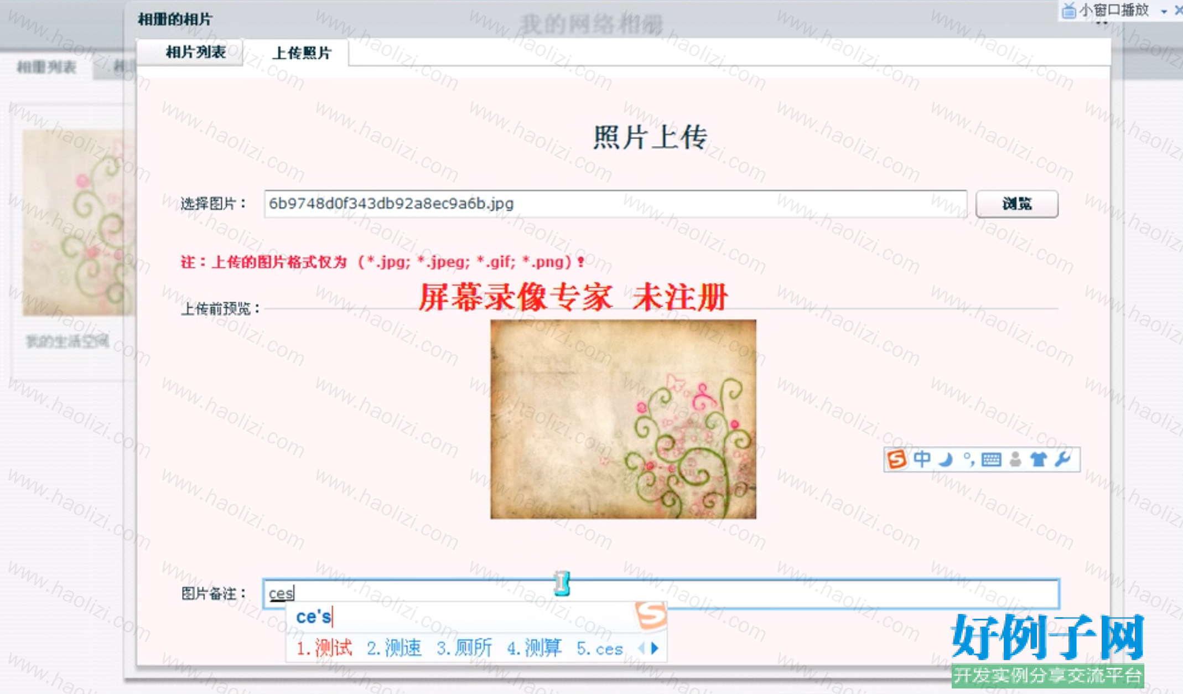Choose candidate 1 测试 in IME list

click(x=324, y=648)
